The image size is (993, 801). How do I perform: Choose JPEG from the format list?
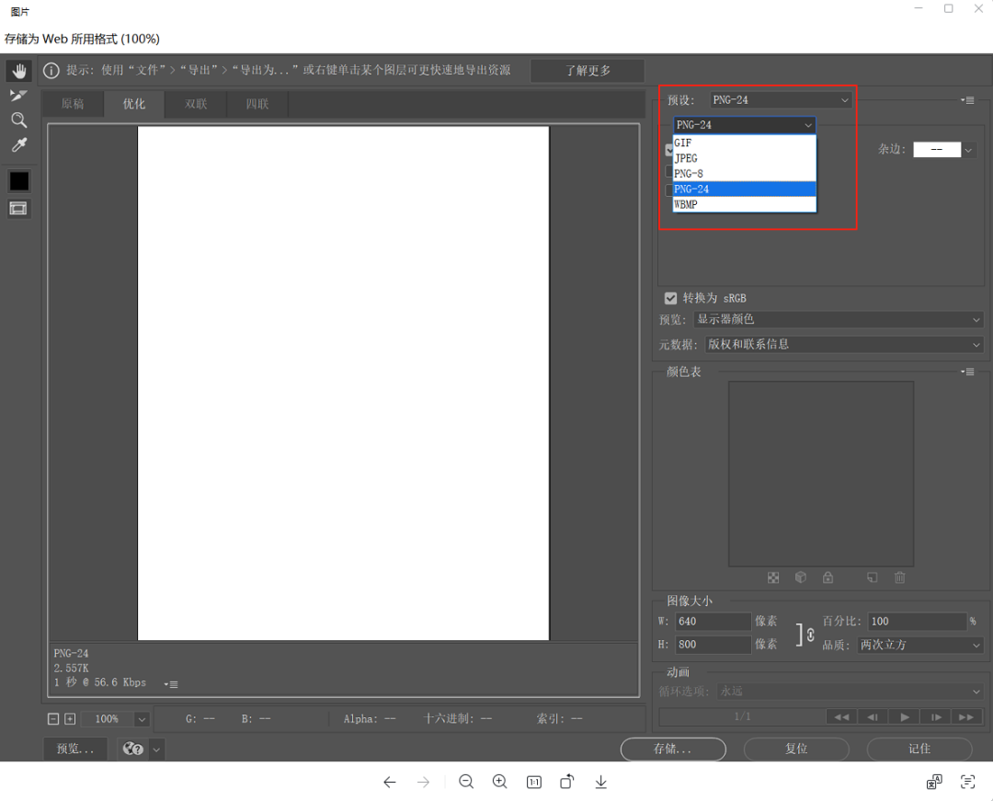(744, 158)
